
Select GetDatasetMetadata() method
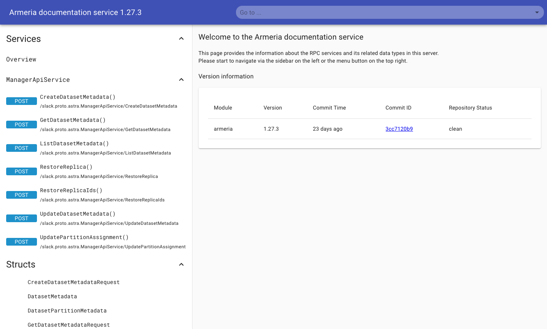click(73, 120)
